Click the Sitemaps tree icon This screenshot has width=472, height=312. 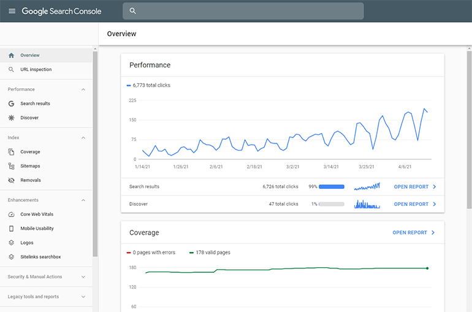click(11, 166)
